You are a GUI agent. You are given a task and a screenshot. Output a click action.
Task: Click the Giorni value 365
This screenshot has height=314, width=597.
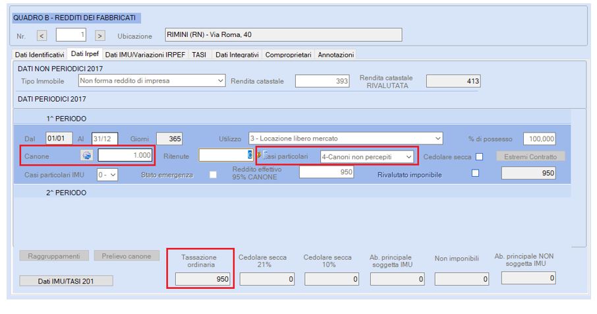point(169,139)
